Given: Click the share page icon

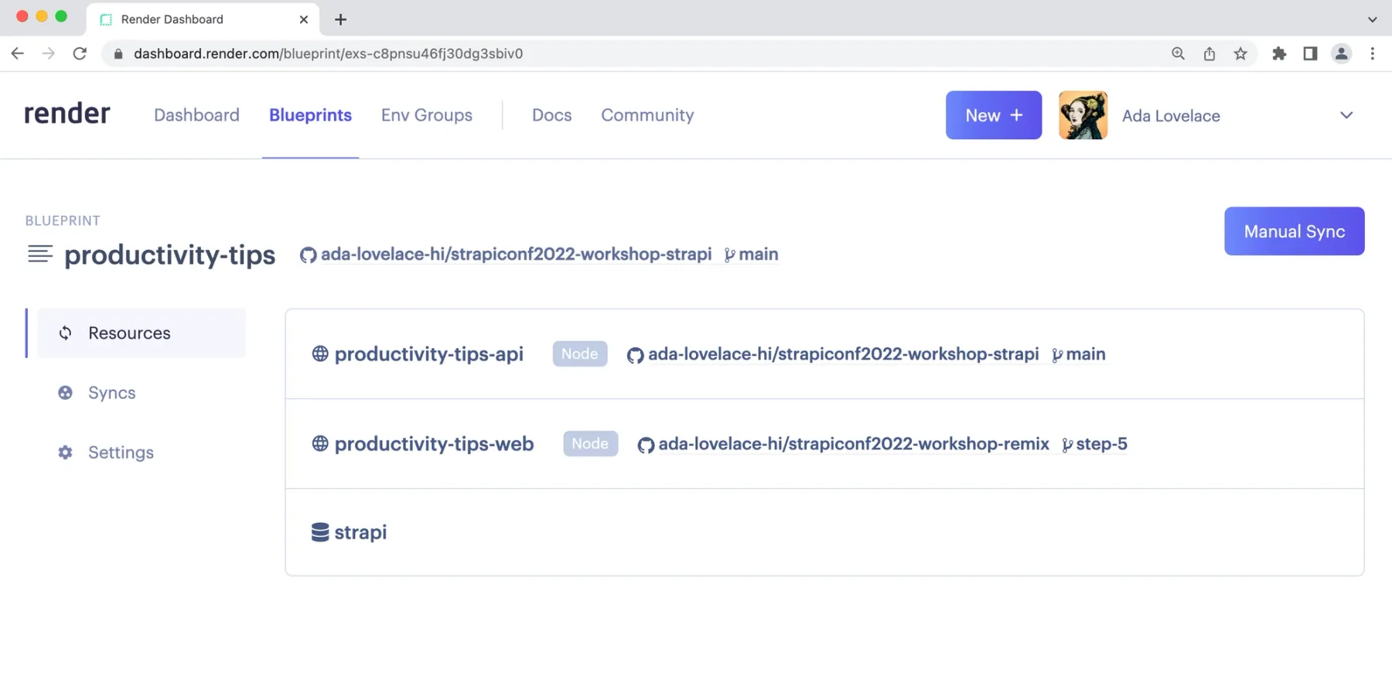Looking at the screenshot, I should (1209, 53).
